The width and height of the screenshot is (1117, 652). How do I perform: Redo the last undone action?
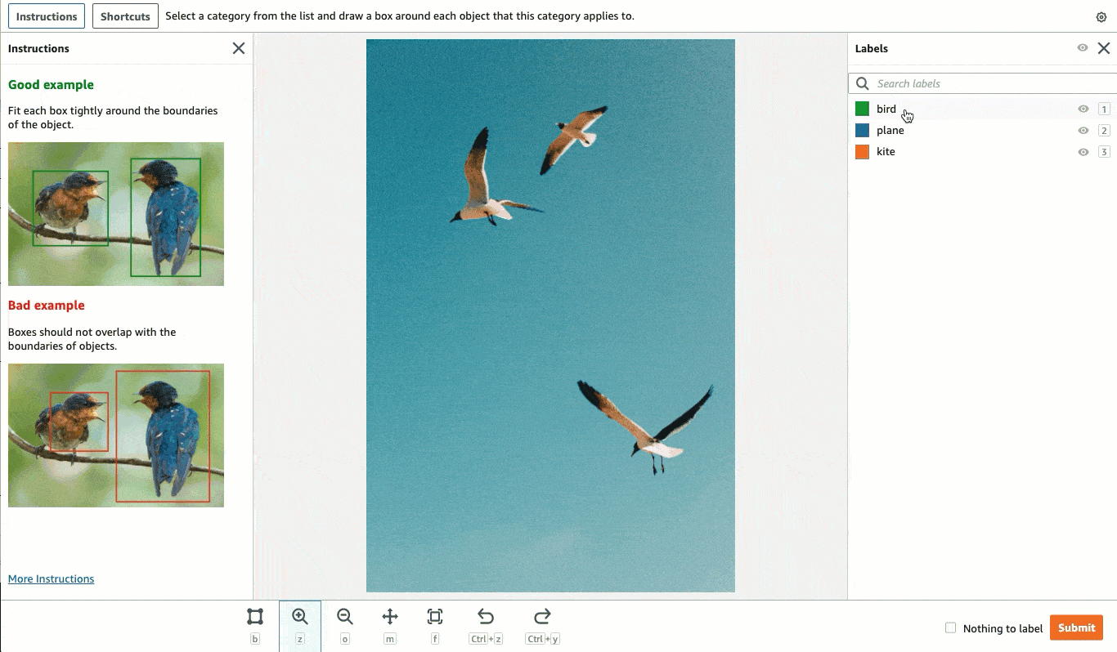click(542, 617)
